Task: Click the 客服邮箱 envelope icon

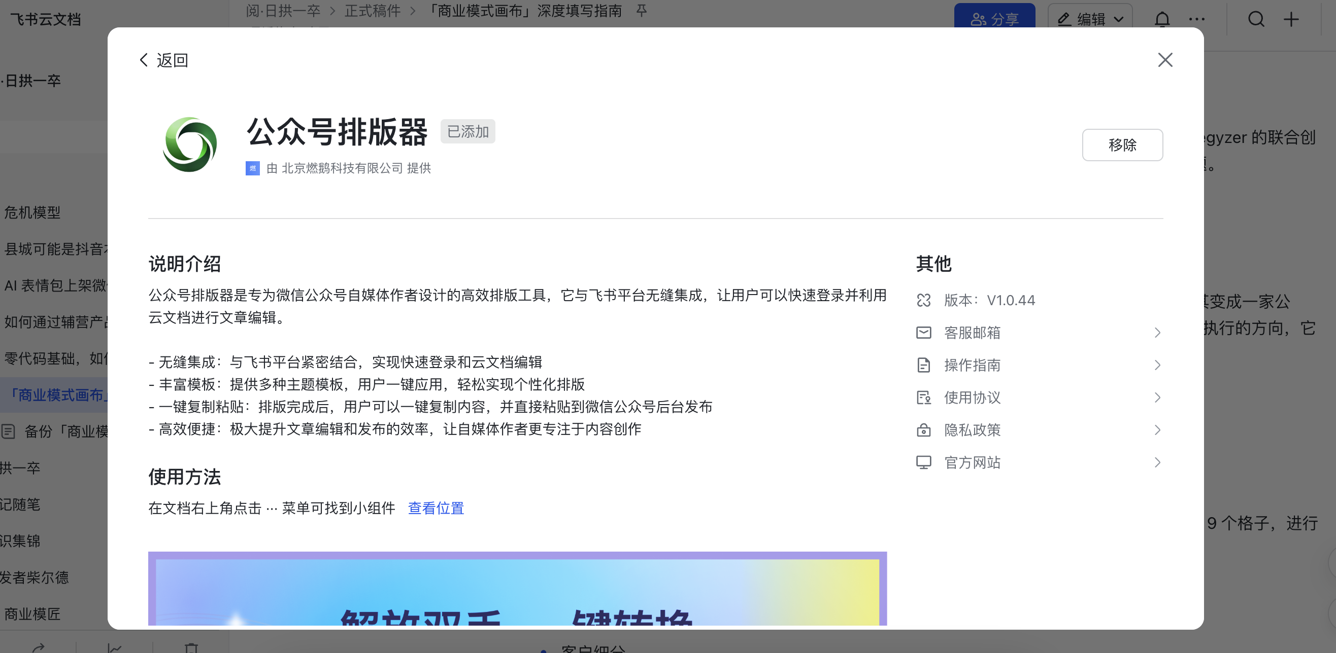Action: pyautogui.click(x=924, y=333)
